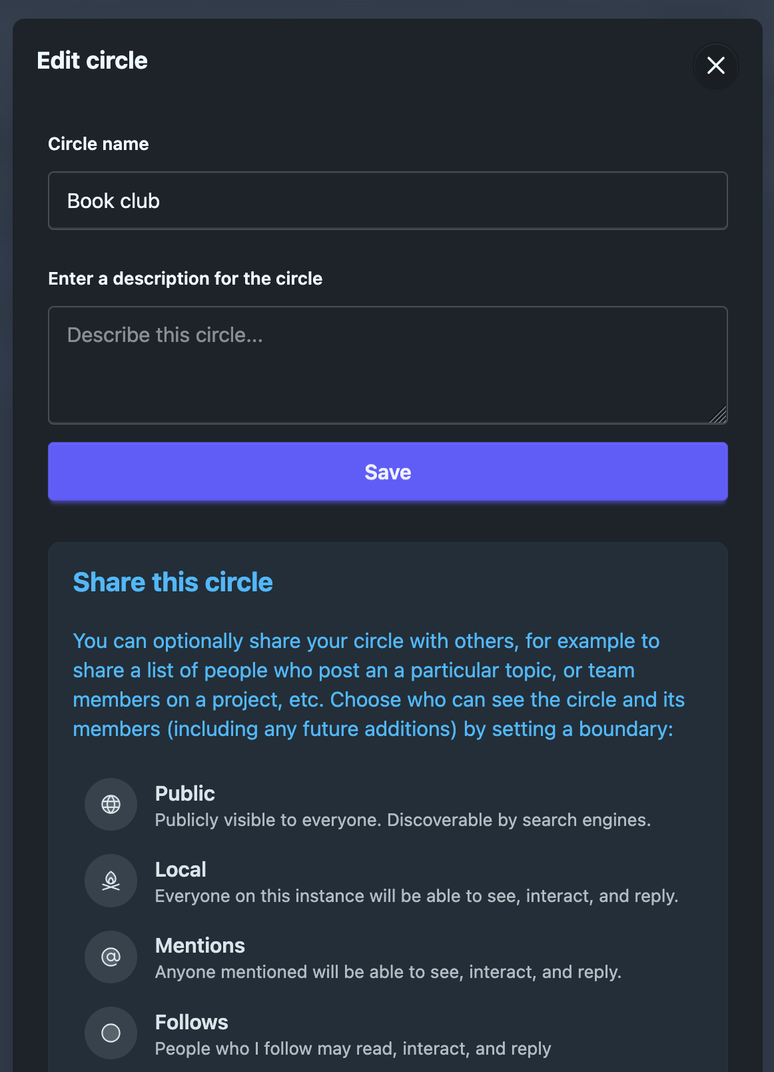Select the Local boundary option
The height and width of the screenshot is (1072, 774).
point(181,869)
